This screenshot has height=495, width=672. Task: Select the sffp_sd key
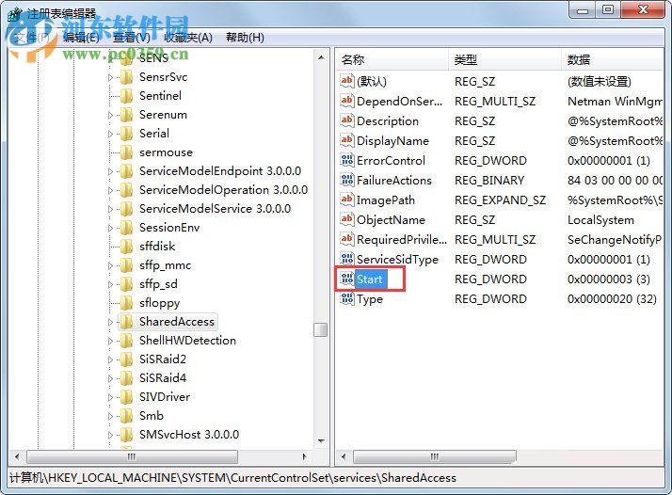pos(158,284)
